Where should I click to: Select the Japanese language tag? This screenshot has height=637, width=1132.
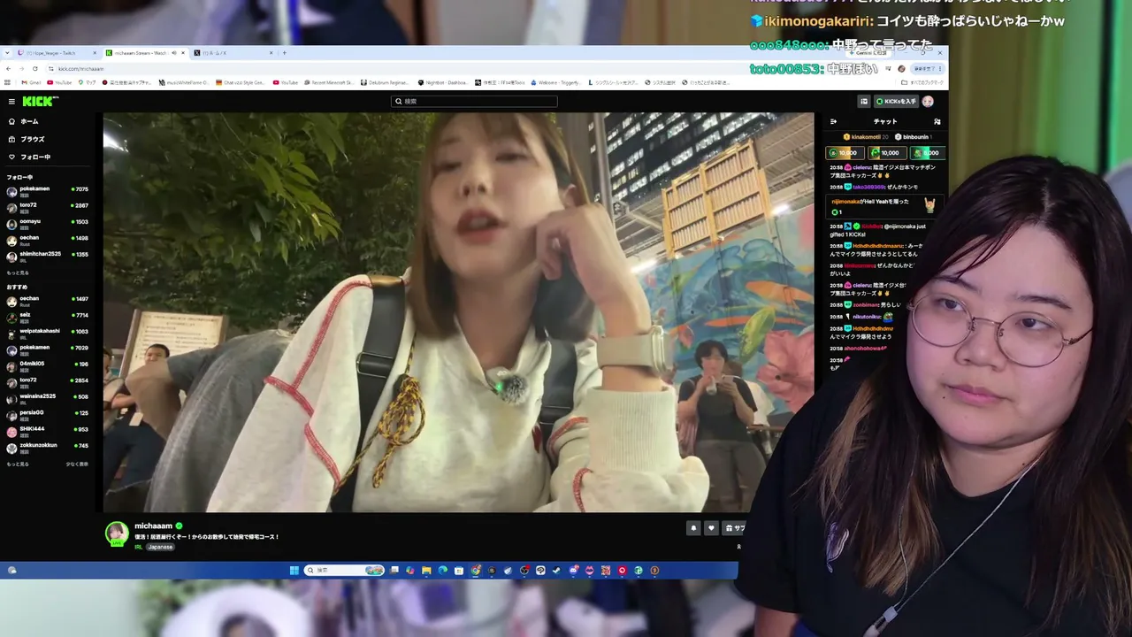(160, 547)
